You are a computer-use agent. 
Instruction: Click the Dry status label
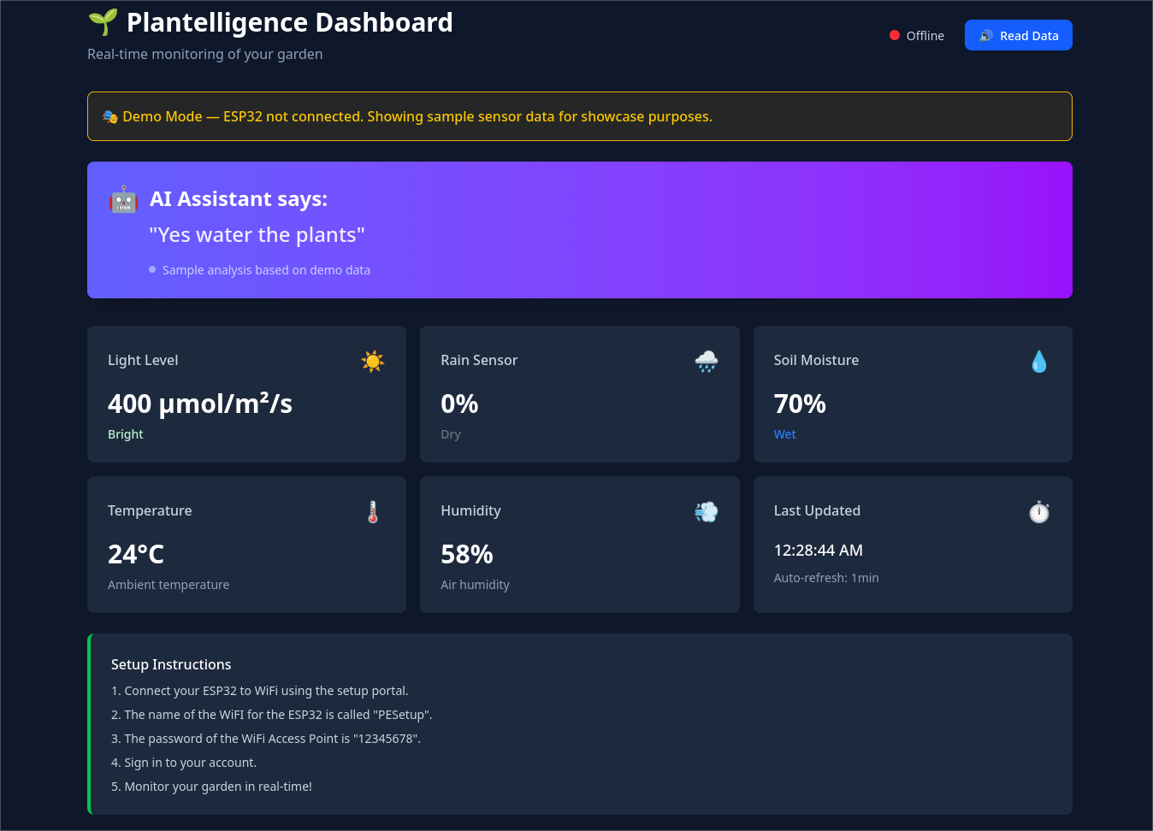[x=451, y=434]
